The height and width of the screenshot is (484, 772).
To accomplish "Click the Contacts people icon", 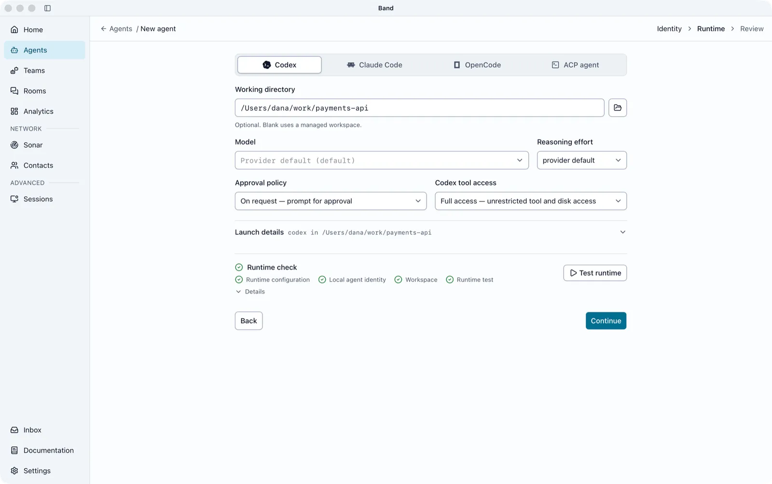I will [x=14, y=165].
